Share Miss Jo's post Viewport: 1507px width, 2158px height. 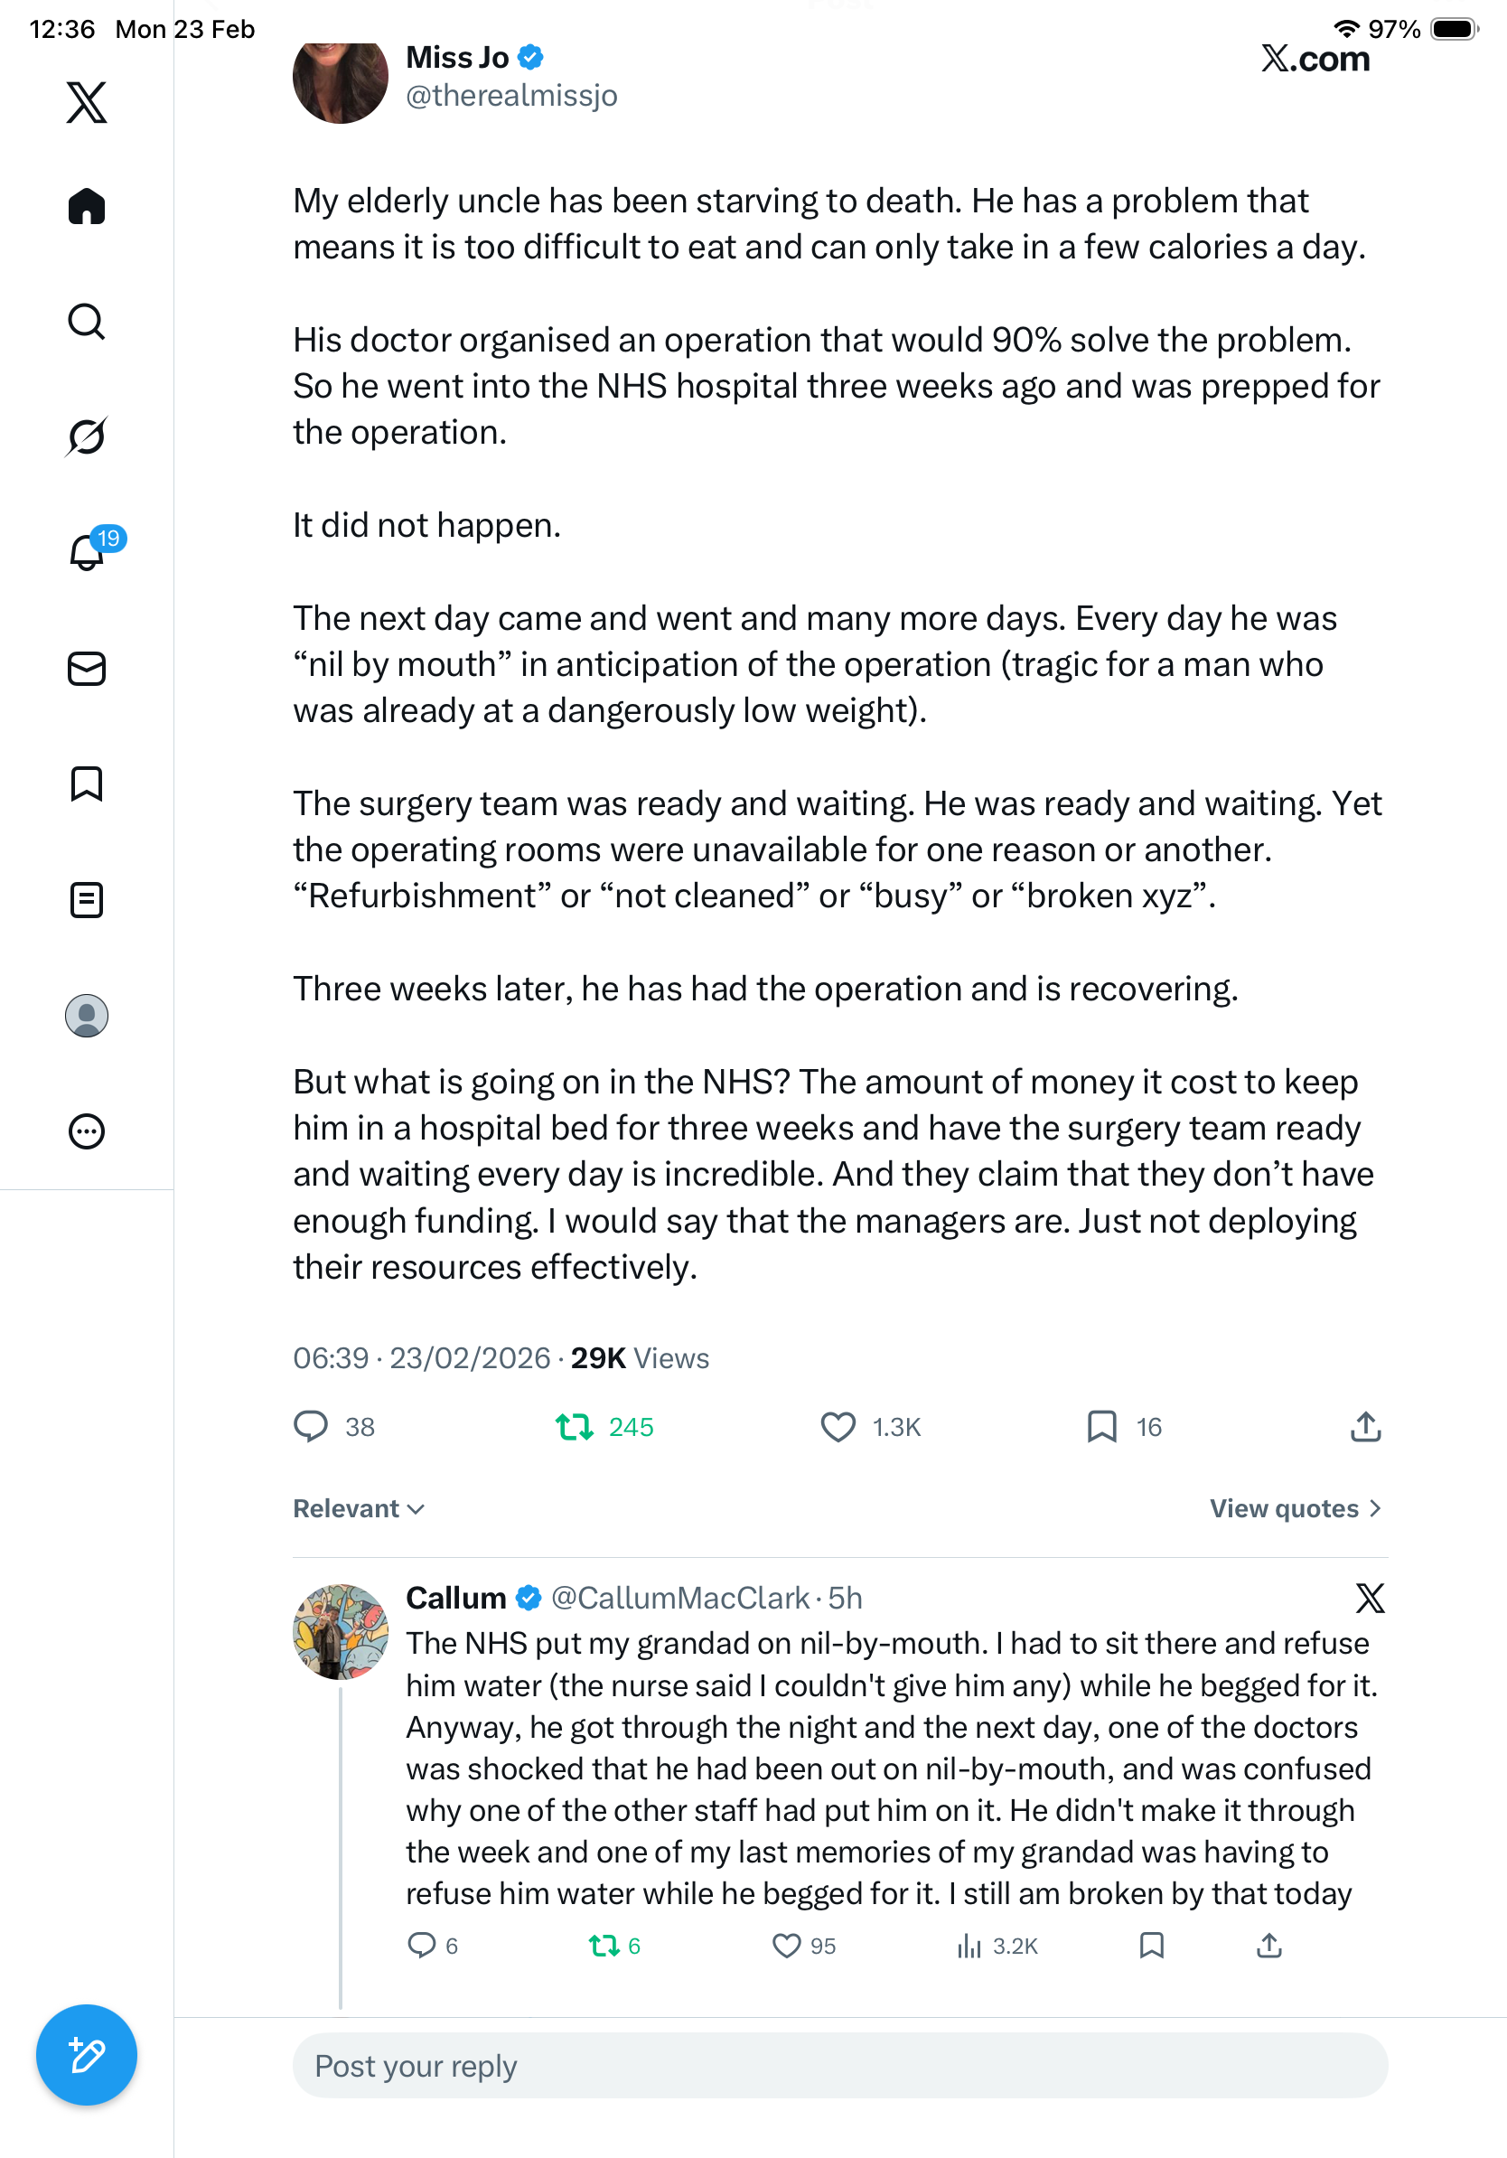coord(1365,1427)
